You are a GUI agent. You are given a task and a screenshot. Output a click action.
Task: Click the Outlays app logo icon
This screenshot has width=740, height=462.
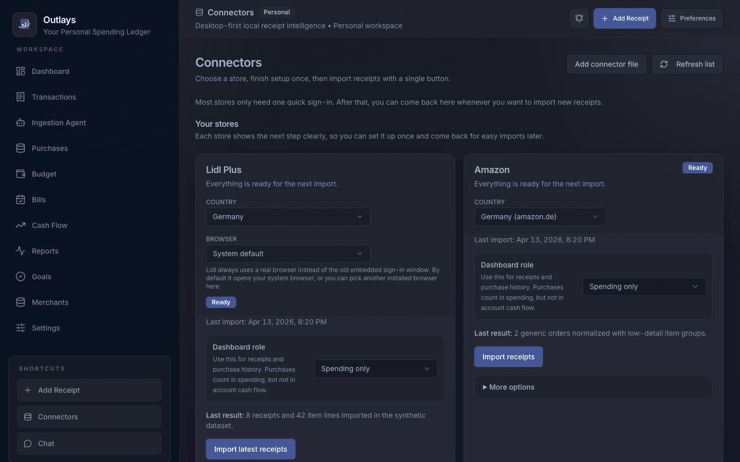(24, 25)
